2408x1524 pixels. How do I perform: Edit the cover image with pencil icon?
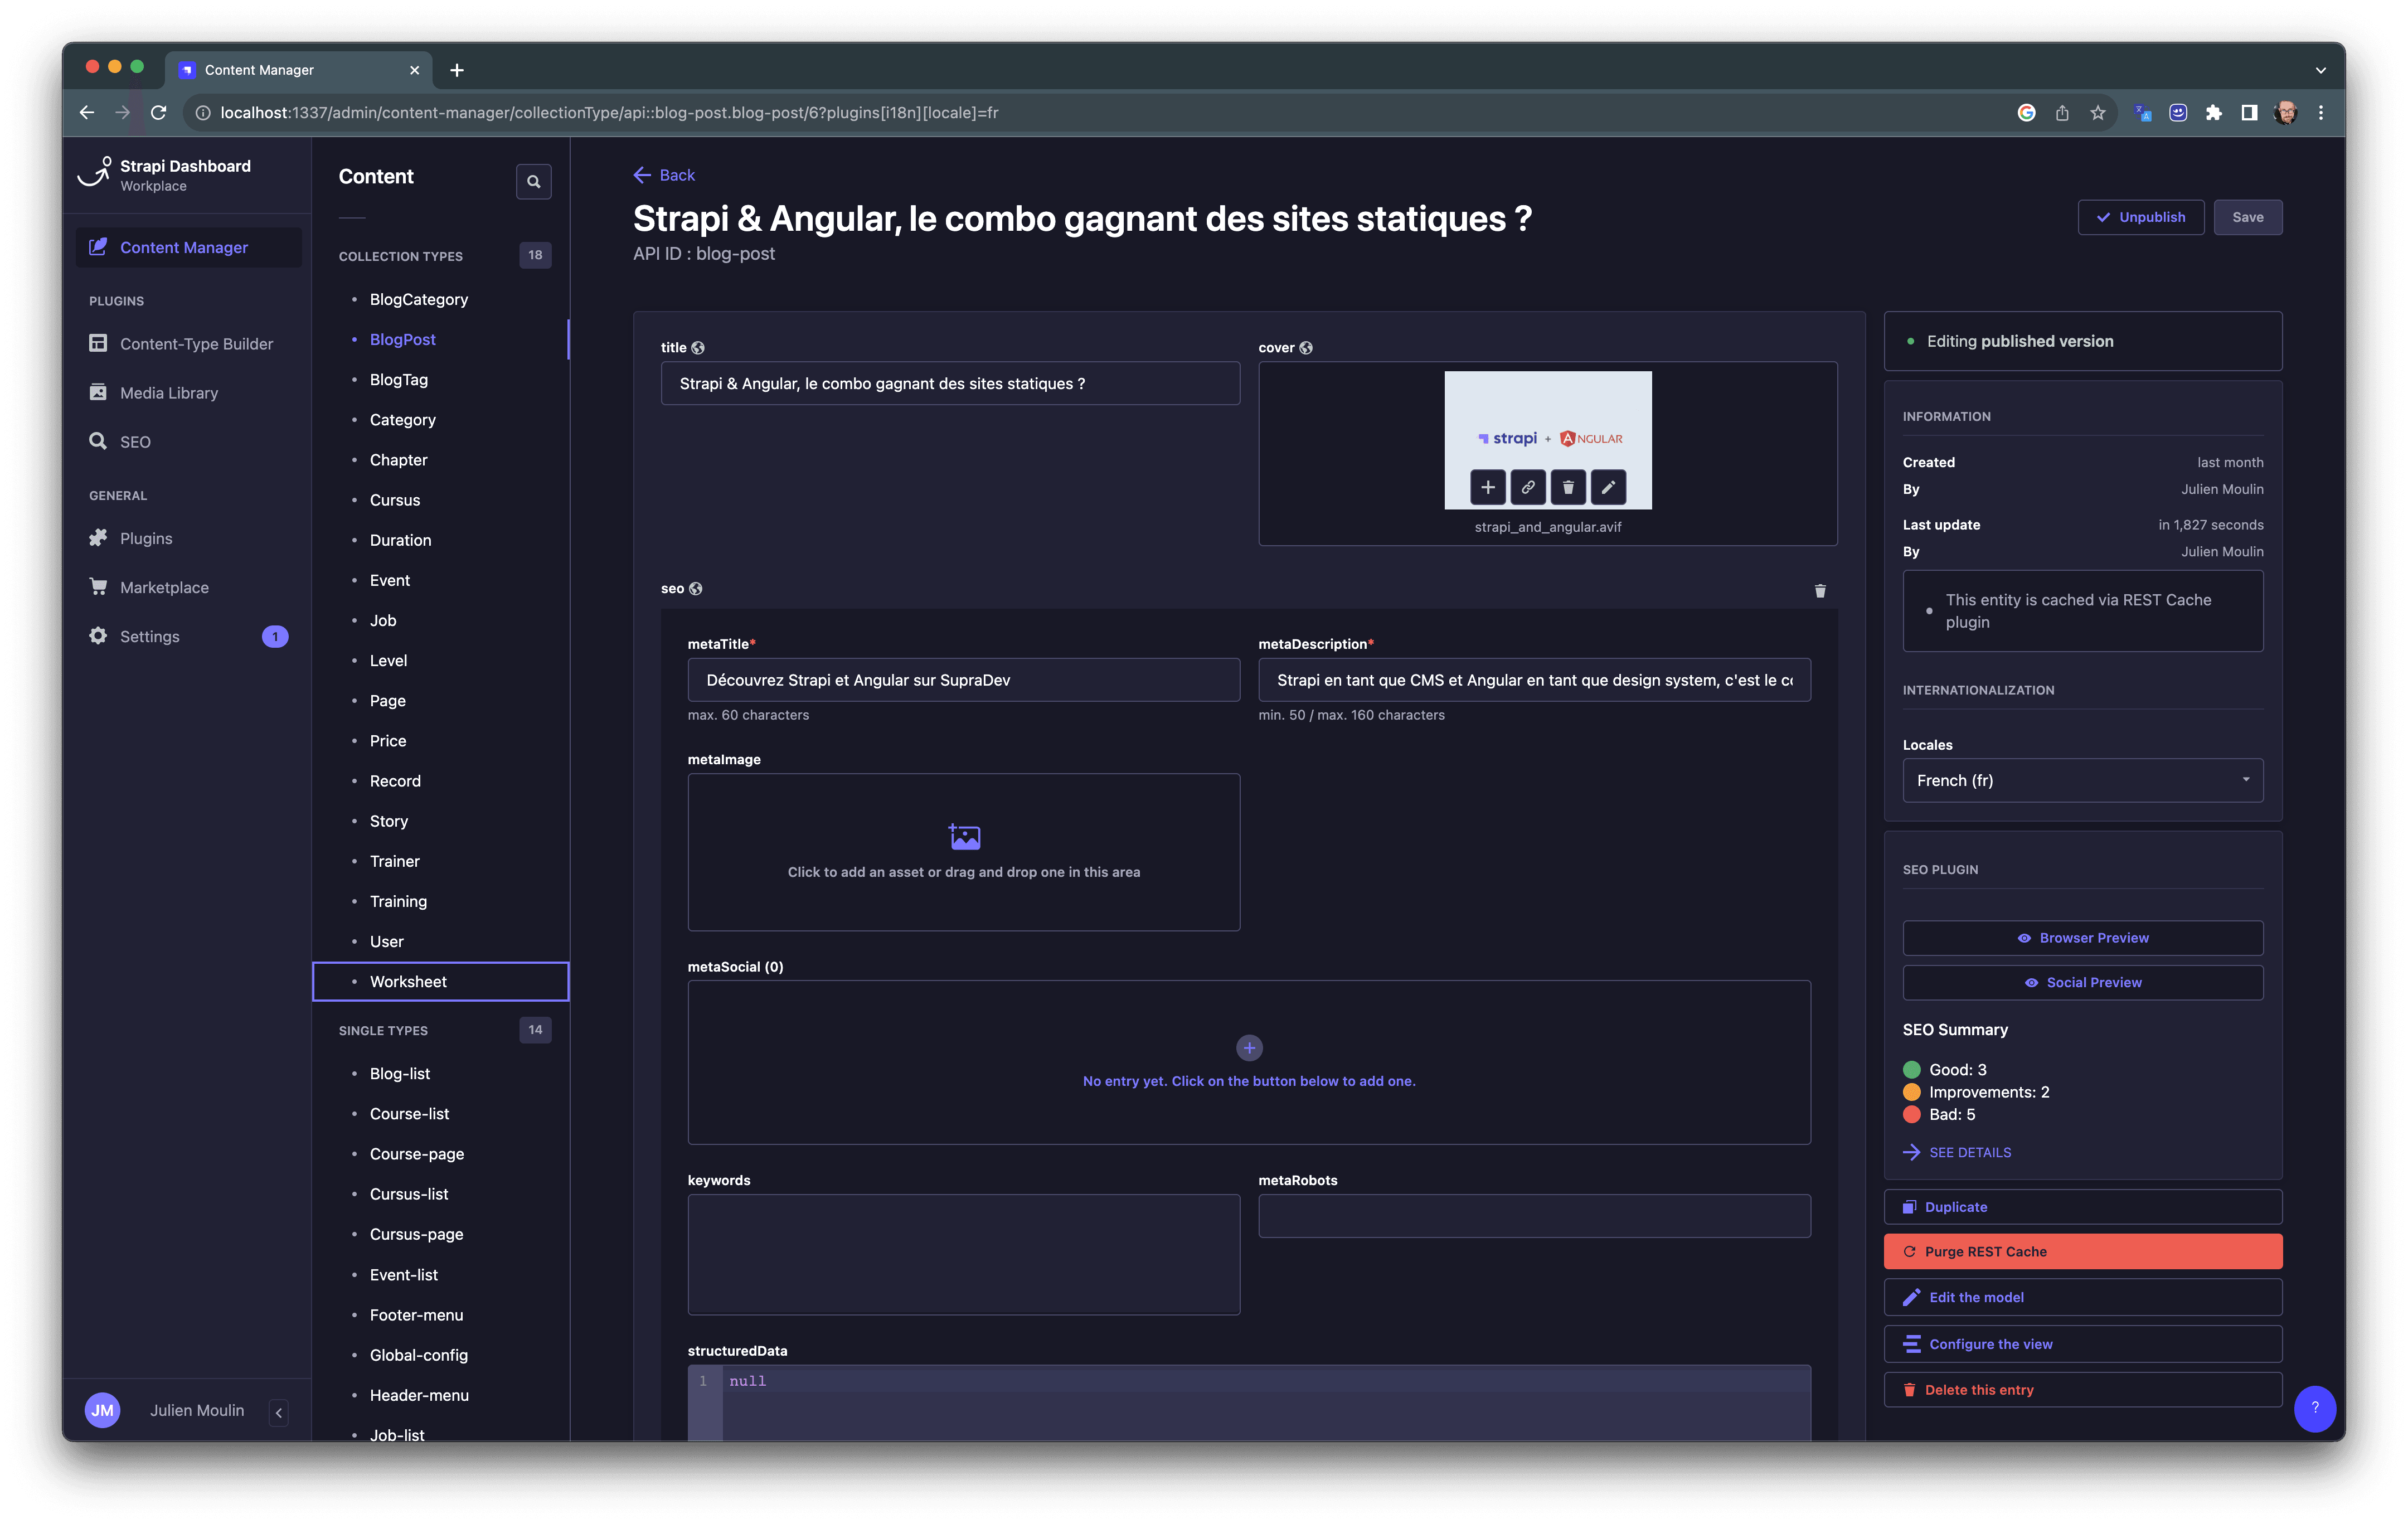click(1607, 487)
